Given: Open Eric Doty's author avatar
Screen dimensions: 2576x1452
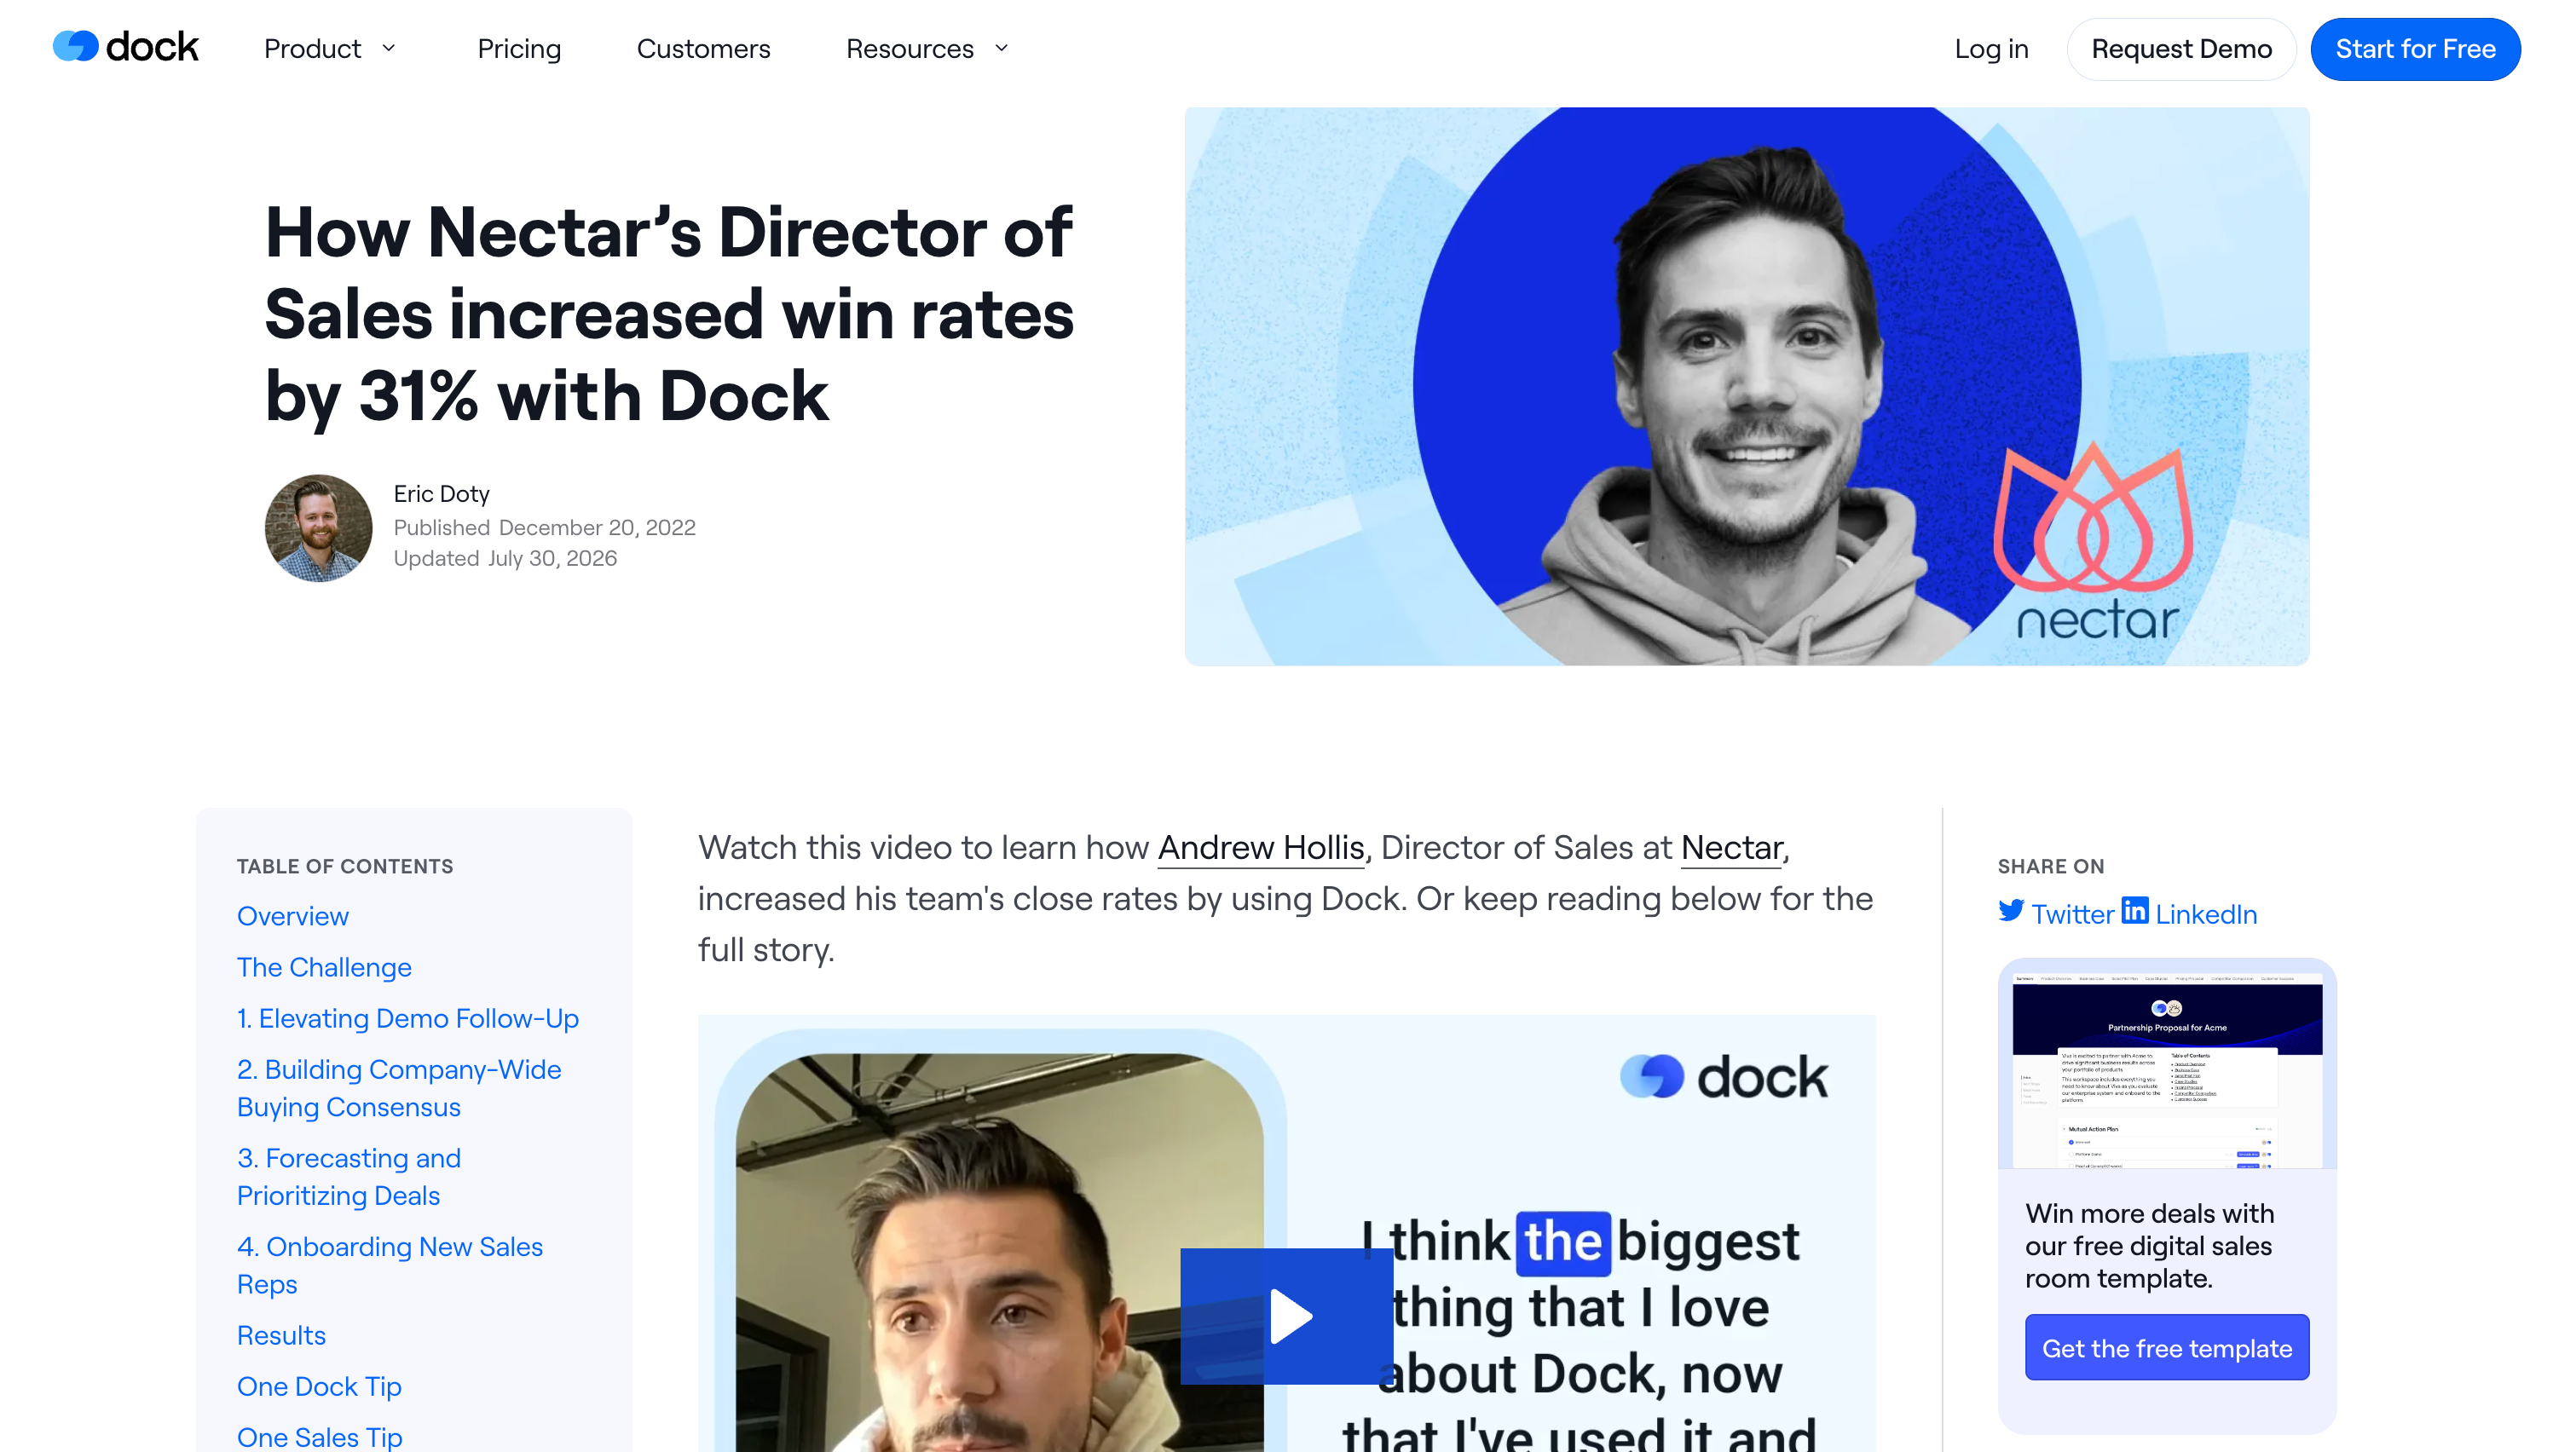Looking at the screenshot, I should click(x=318, y=527).
